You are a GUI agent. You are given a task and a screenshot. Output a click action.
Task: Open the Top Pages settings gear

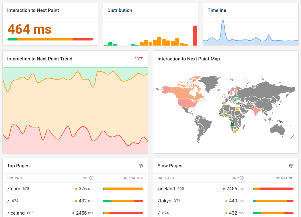coord(141,166)
